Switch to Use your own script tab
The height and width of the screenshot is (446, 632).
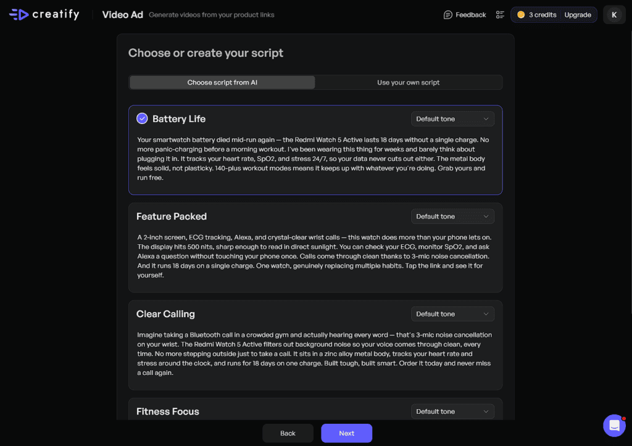coord(409,83)
